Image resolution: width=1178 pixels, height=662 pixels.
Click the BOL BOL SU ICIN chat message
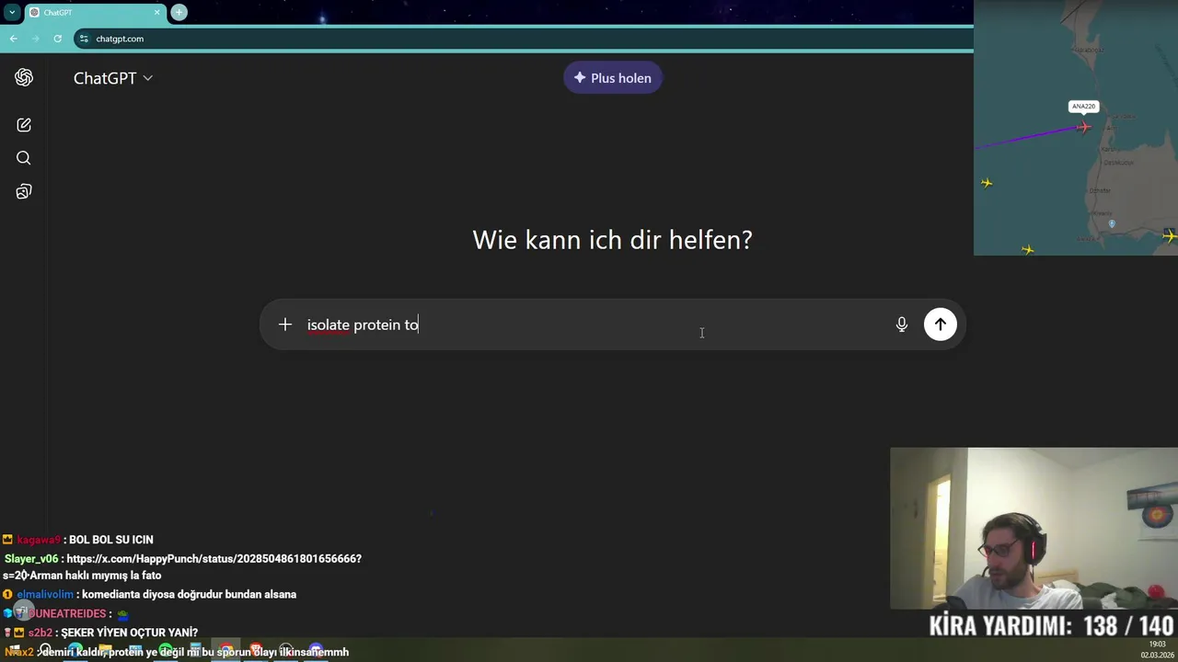[111, 540]
